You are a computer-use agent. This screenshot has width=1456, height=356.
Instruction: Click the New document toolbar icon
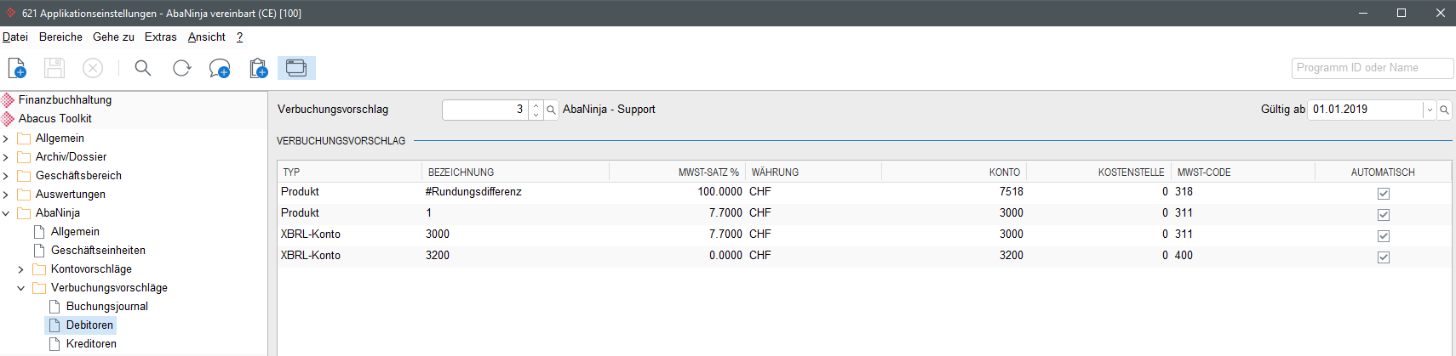(17, 68)
